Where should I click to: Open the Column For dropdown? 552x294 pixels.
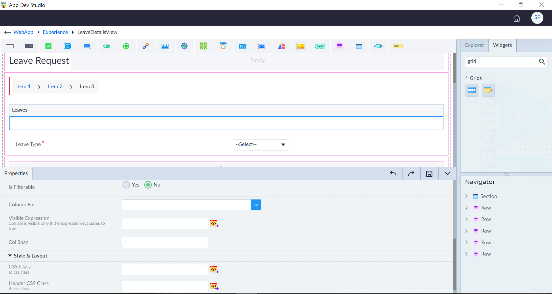(256, 205)
